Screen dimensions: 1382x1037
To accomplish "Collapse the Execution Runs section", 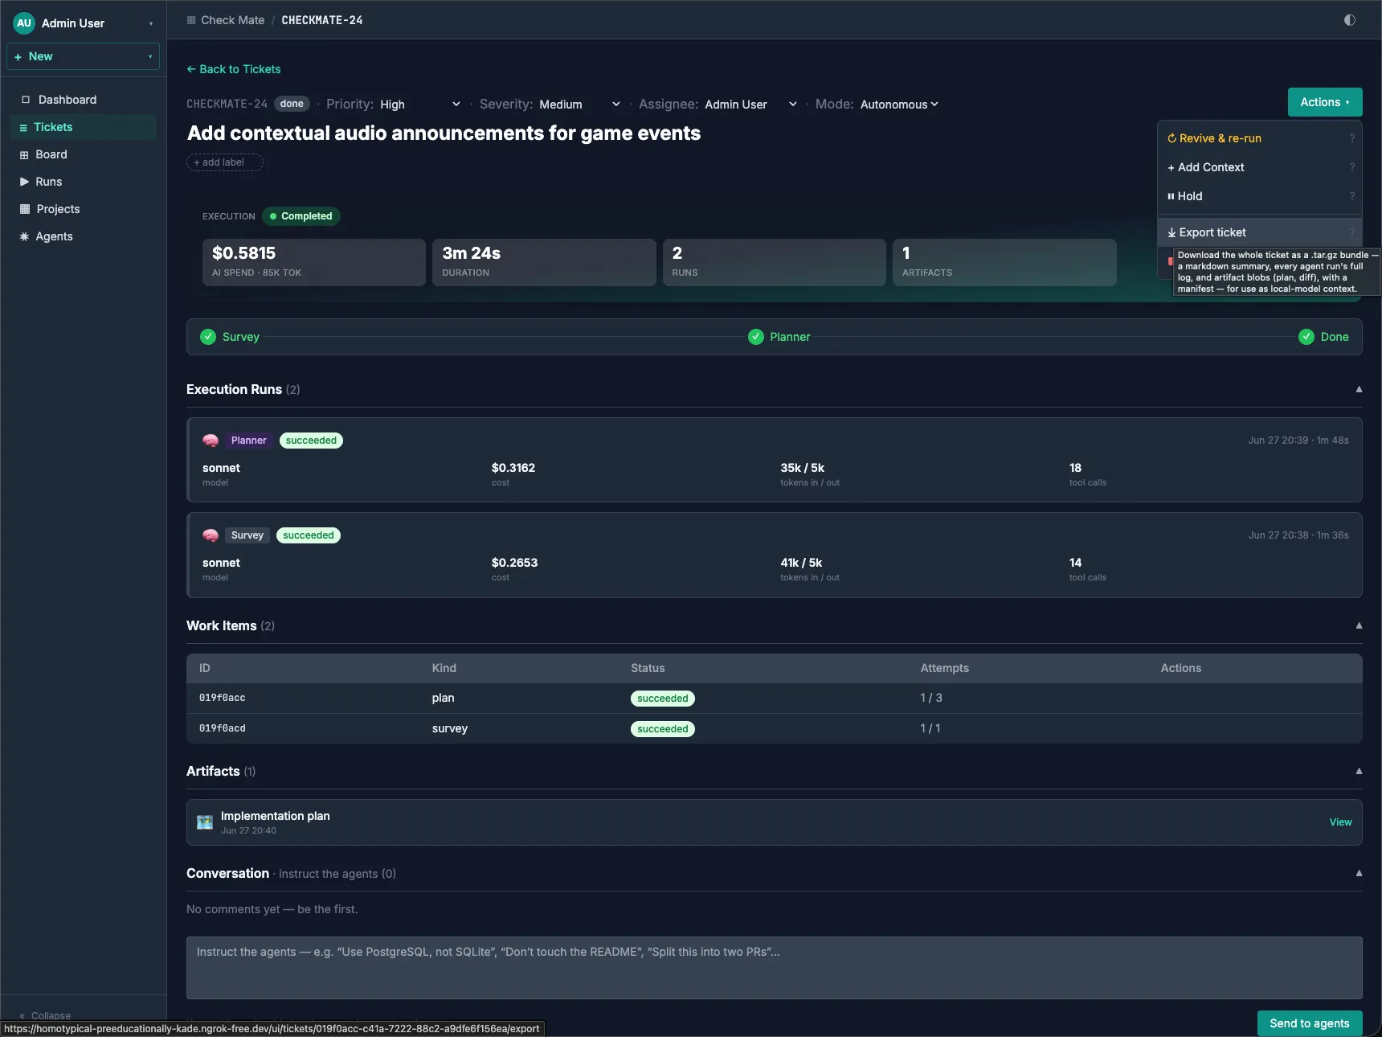I will pyautogui.click(x=1359, y=389).
